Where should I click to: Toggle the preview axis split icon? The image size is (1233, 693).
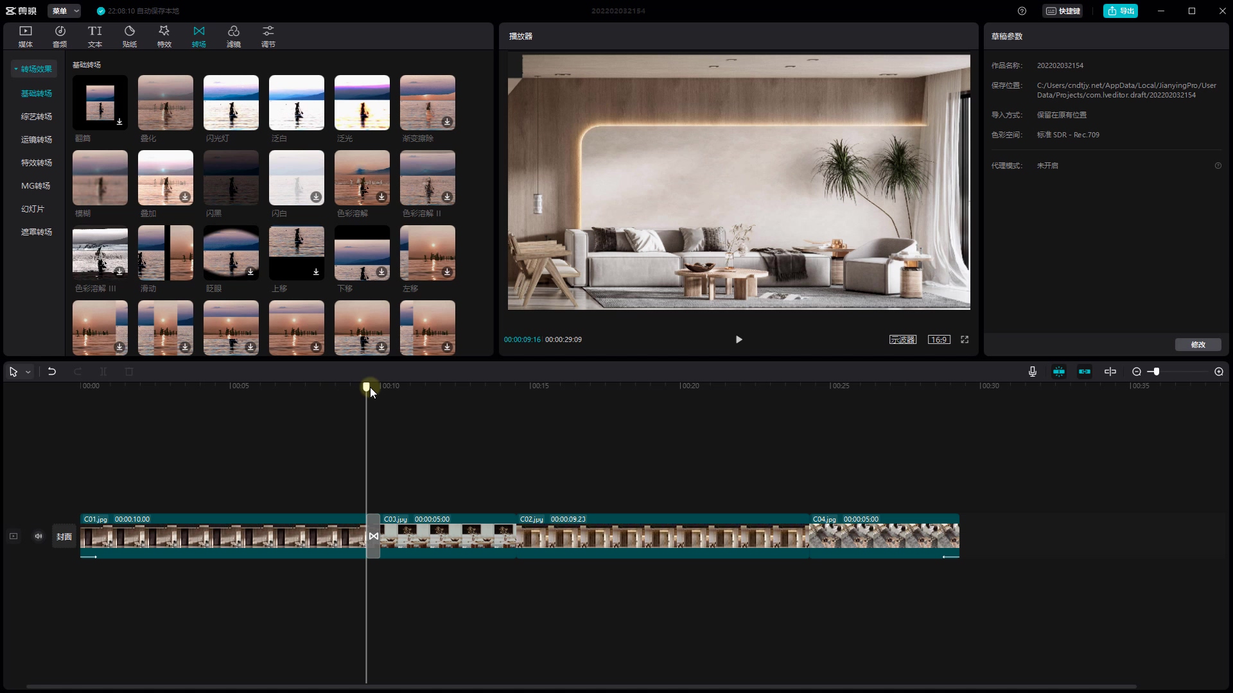[1110, 372]
